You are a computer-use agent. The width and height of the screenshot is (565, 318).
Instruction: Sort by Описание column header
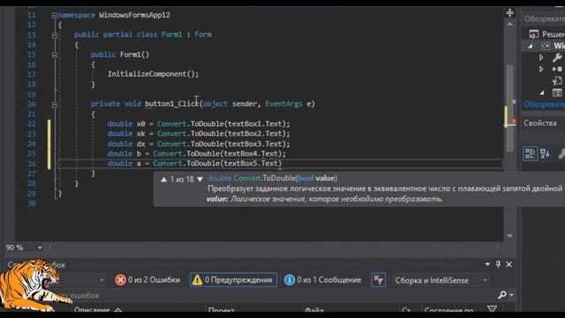[x=92, y=310]
